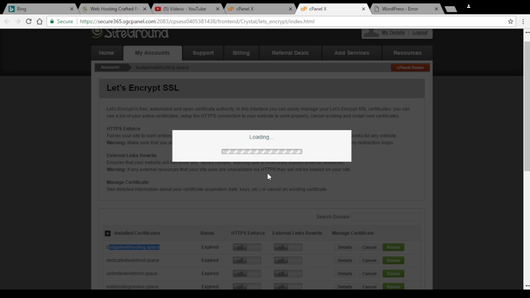Click the Account budgetwebhosting.space label
The width and height of the screenshot is (530, 298).
coord(162,67)
